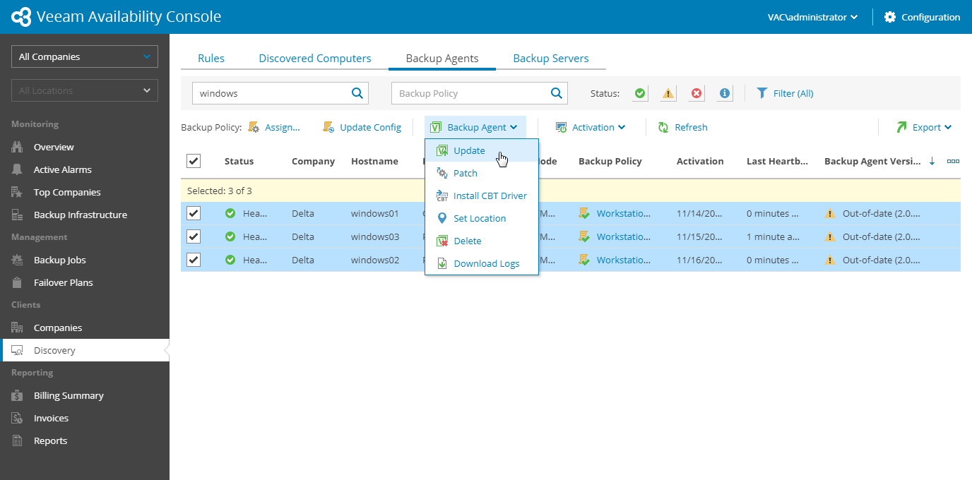The height and width of the screenshot is (480, 972).
Task: Open windows01 Workstation backup policy link
Action: pos(623,213)
